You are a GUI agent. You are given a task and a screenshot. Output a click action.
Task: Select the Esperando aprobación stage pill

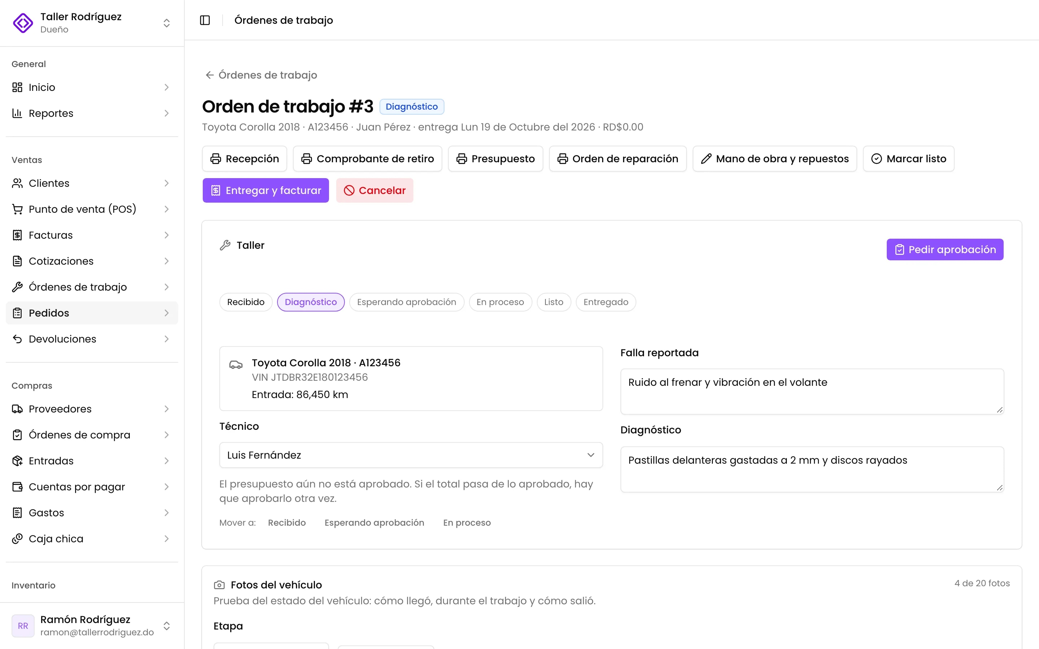click(407, 302)
